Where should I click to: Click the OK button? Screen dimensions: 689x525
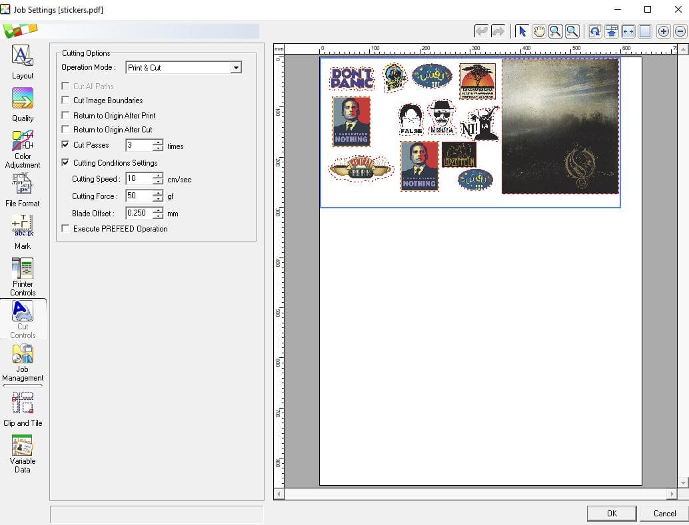coord(612,513)
